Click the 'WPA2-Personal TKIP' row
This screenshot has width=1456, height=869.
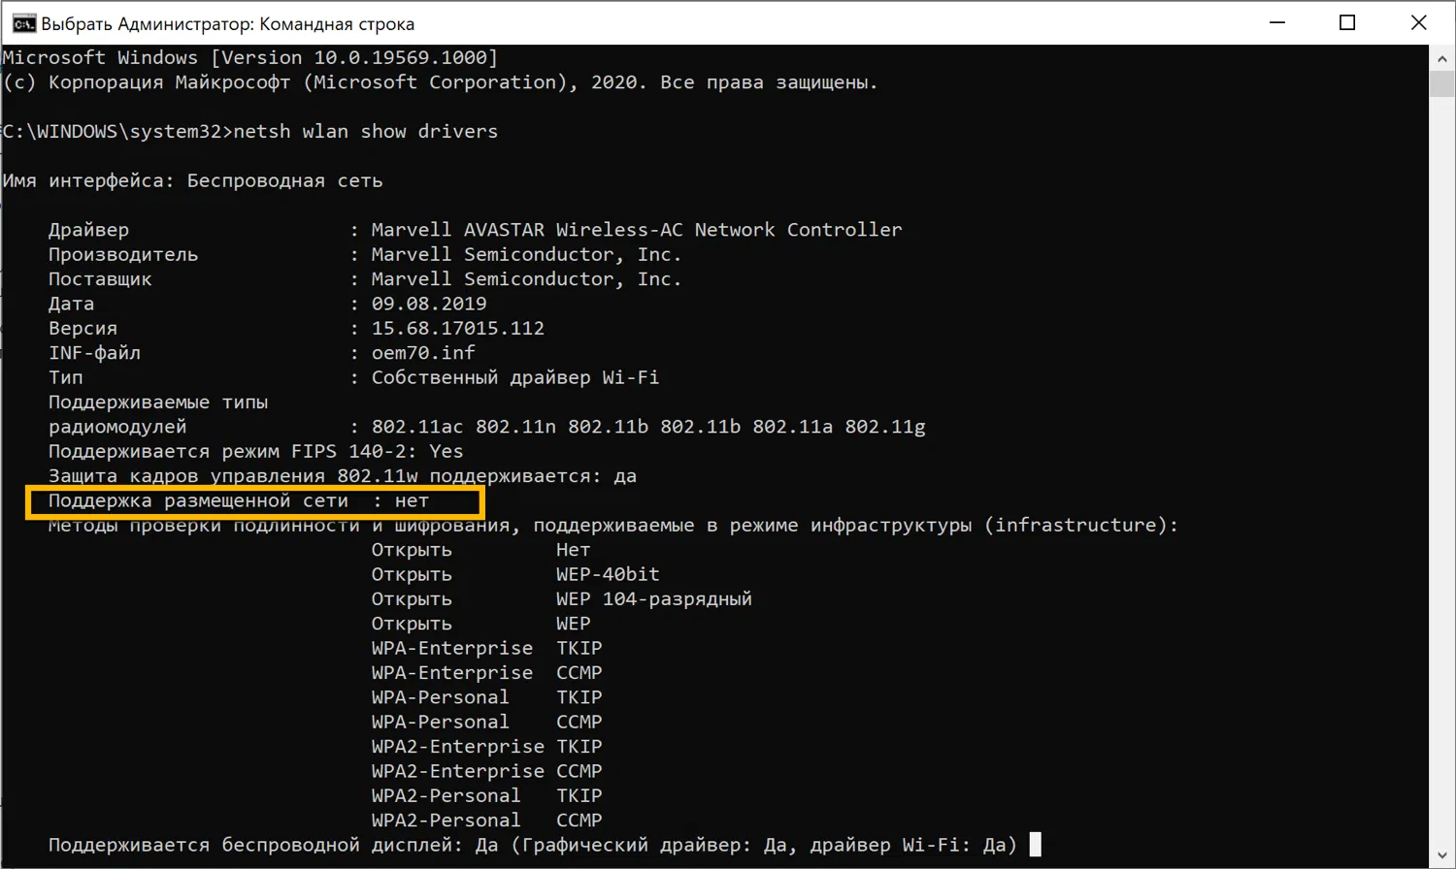click(x=487, y=796)
